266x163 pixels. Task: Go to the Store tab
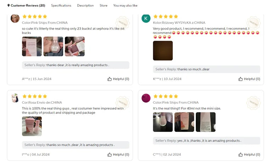[104, 5]
